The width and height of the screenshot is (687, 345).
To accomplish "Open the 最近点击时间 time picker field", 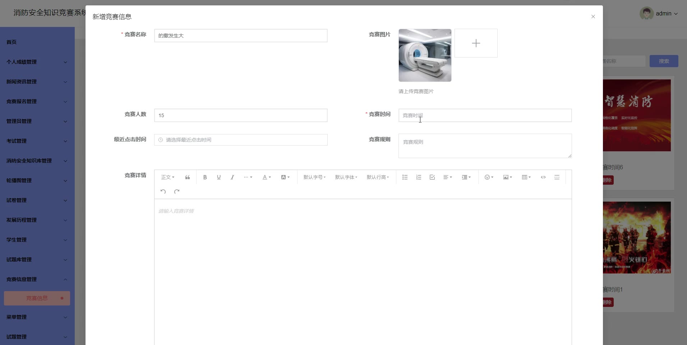I will (x=241, y=140).
